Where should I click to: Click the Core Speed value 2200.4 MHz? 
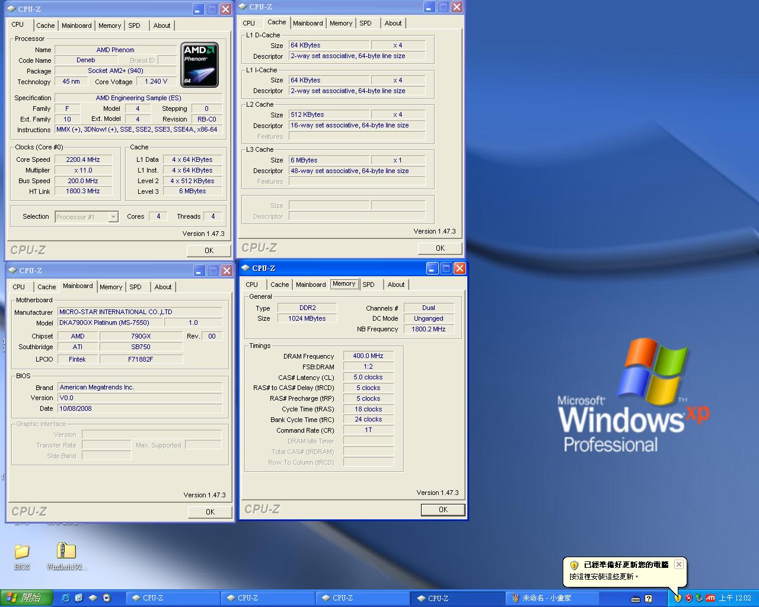[83, 159]
